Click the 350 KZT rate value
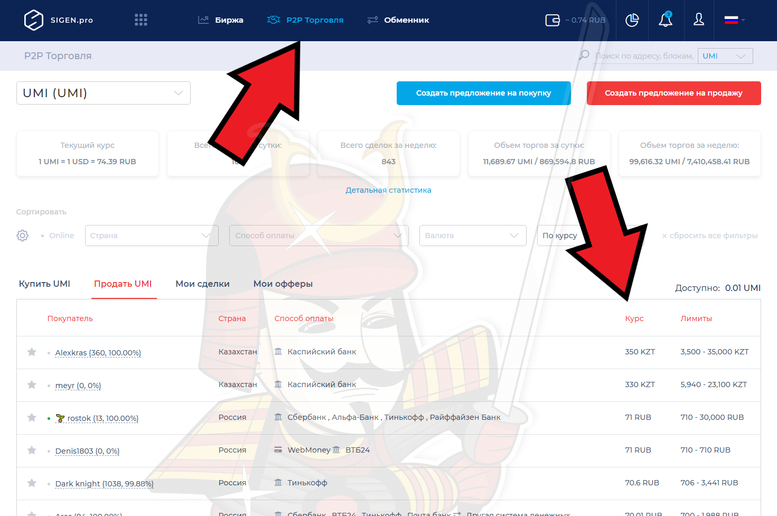 click(x=640, y=352)
